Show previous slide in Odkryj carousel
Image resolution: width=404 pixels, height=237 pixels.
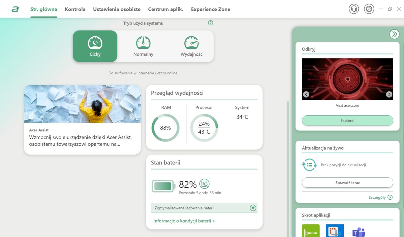[306, 94]
